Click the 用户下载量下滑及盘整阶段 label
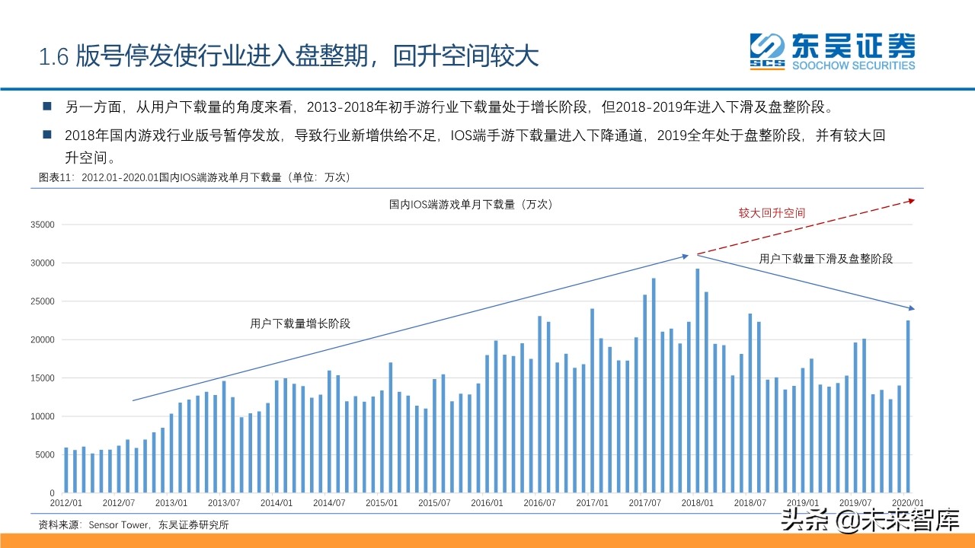This screenshot has width=975, height=548. pos(826,259)
